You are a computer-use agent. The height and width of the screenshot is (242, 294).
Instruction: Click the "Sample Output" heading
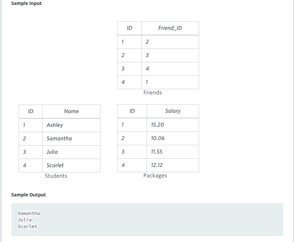point(28,195)
